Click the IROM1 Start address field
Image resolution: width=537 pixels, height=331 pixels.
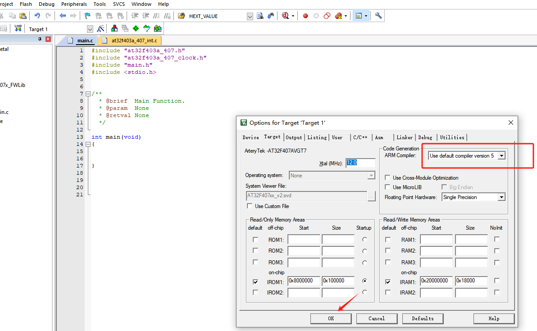coord(304,281)
